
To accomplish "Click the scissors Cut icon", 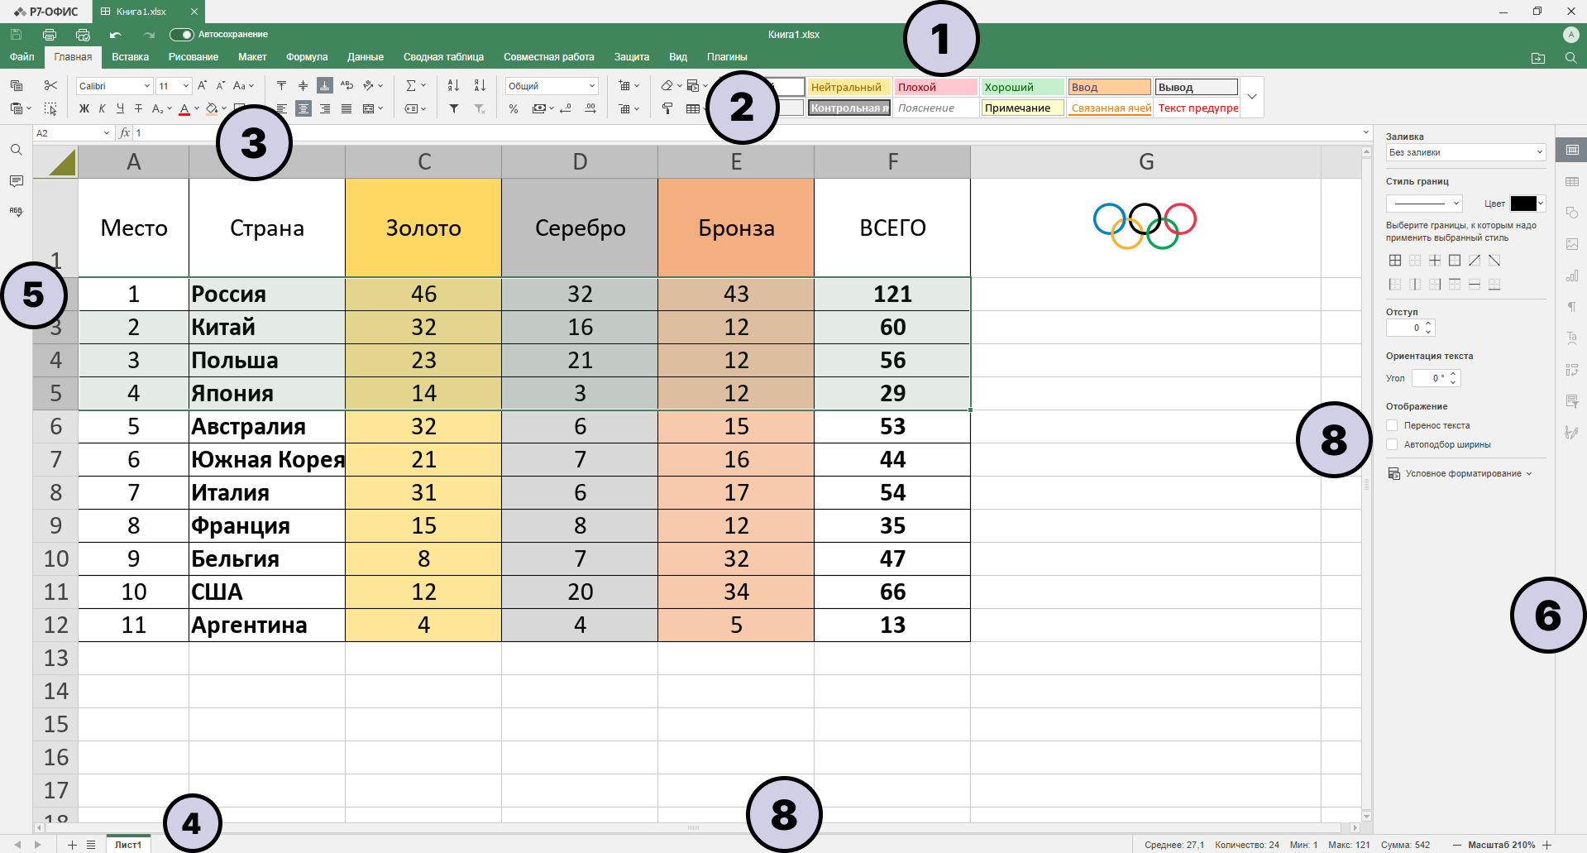I will [50, 85].
